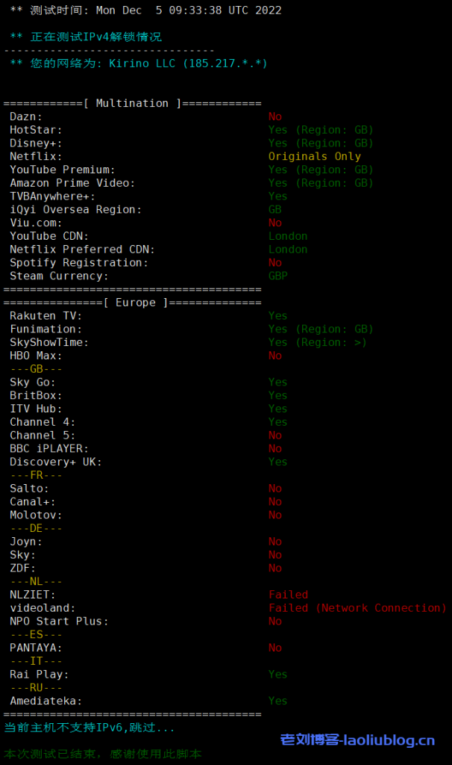Screen dimensions: 452x765
Task: Click the "---GB---" region divider
Action: (36, 369)
